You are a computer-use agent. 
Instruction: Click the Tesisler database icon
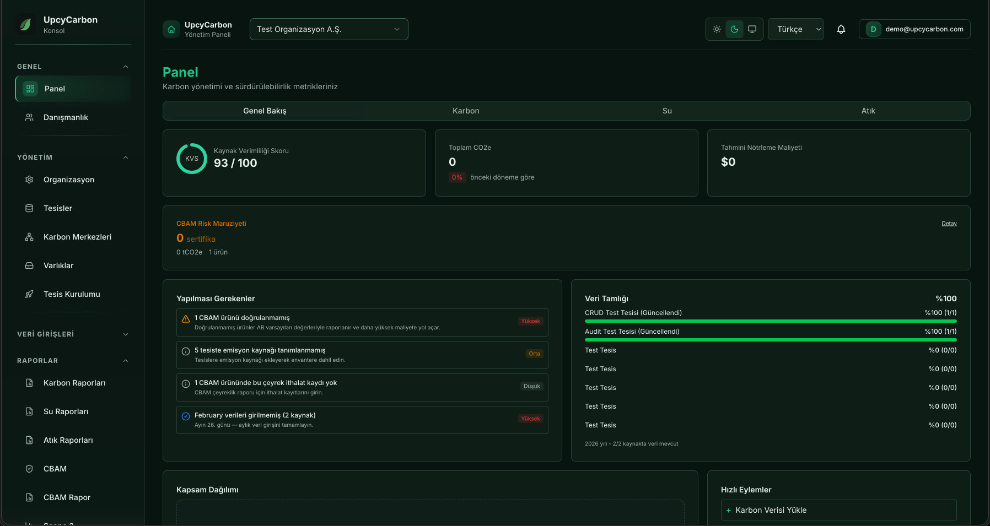pos(29,208)
